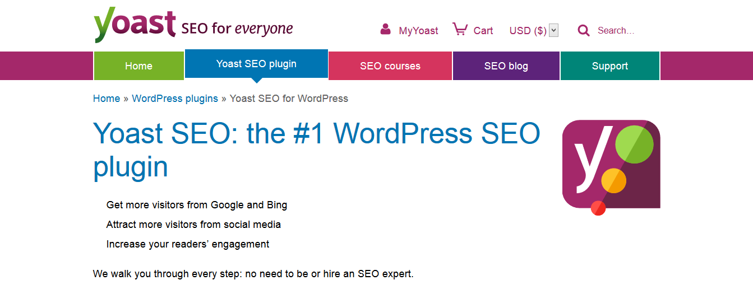Click the MyYoast text link

[x=418, y=31]
